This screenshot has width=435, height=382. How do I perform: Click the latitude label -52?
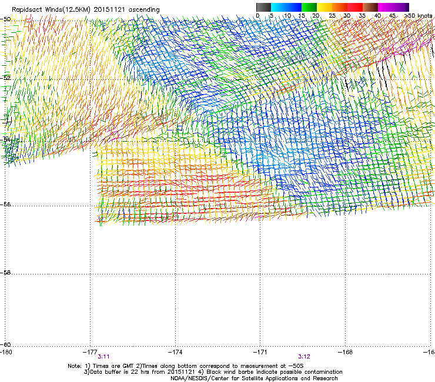(x=5, y=78)
